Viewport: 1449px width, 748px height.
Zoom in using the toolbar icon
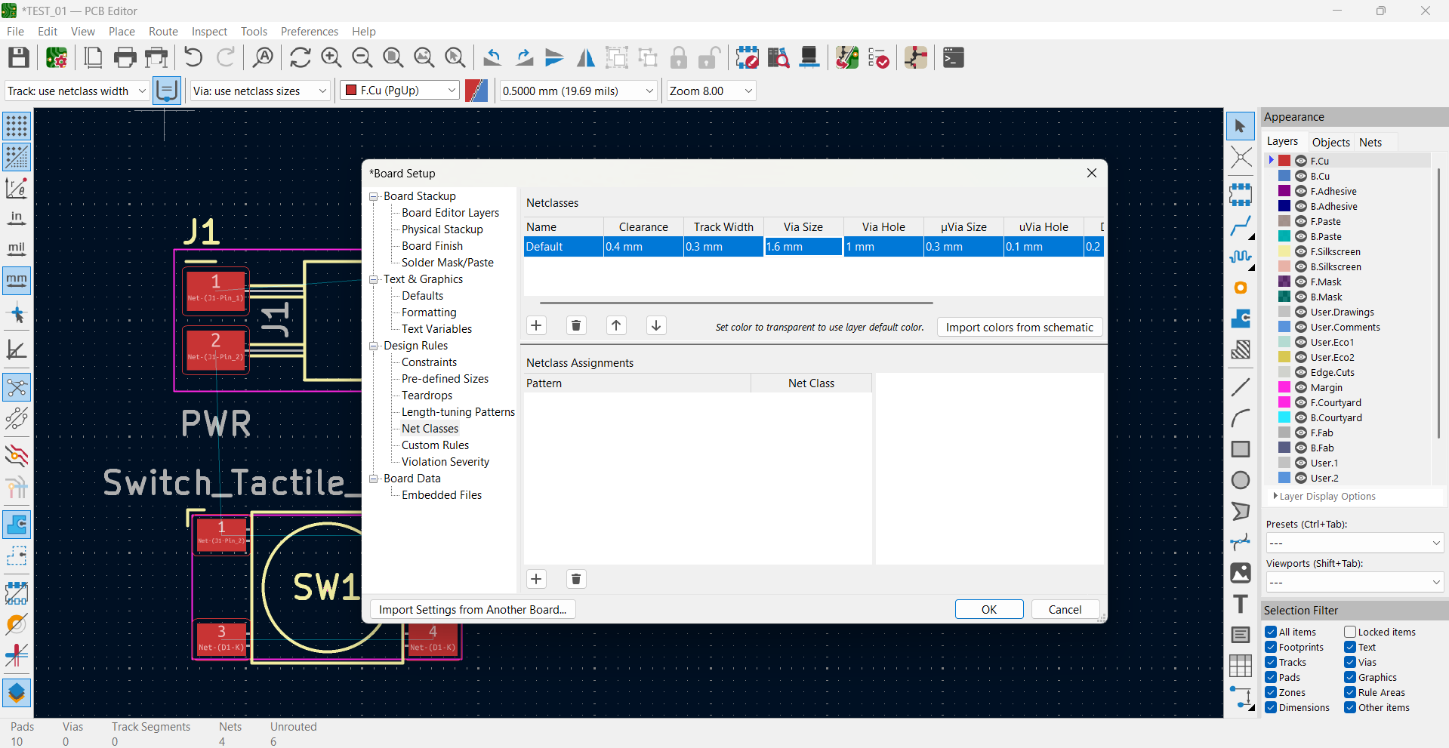point(331,57)
